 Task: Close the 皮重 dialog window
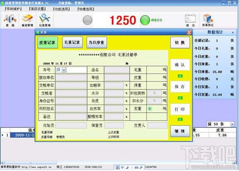[189, 32]
